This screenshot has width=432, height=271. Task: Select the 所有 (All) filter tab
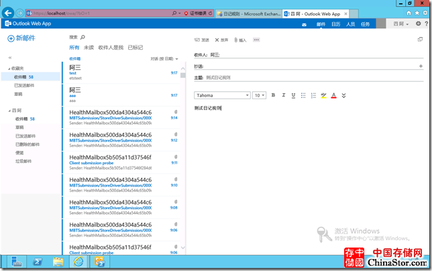point(74,48)
